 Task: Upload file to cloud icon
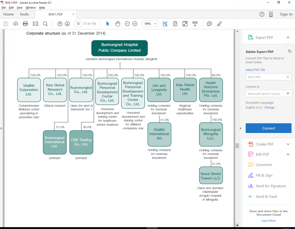coord(15,24)
